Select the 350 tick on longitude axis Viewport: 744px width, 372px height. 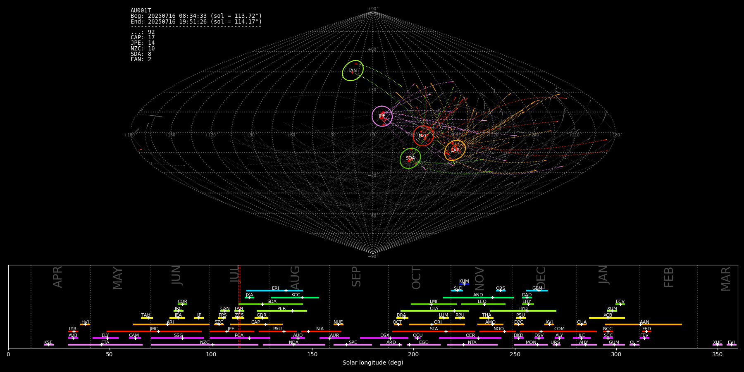[x=718, y=354]
